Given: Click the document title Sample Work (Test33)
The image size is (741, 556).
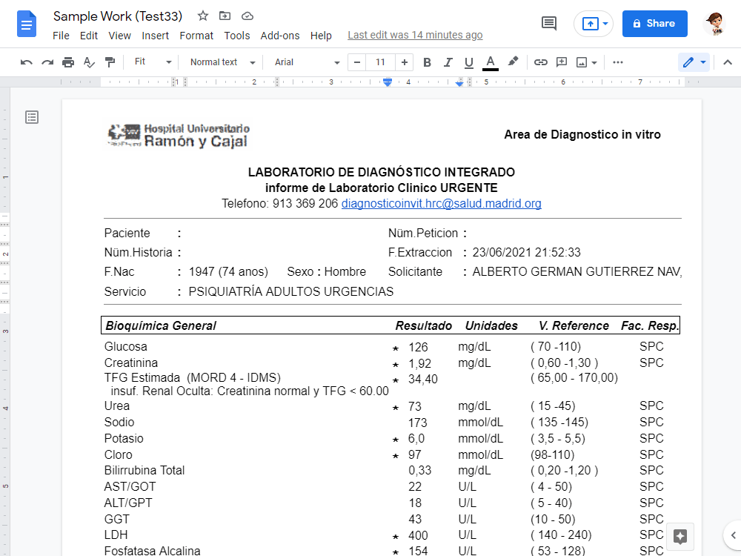Looking at the screenshot, I should pyautogui.click(x=118, y=16).
